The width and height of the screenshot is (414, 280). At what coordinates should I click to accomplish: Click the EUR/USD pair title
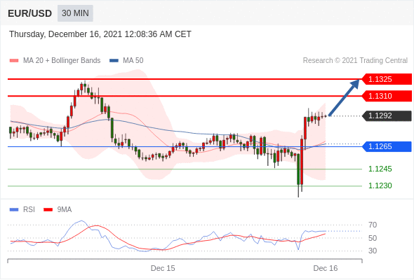tap(30, 13)
